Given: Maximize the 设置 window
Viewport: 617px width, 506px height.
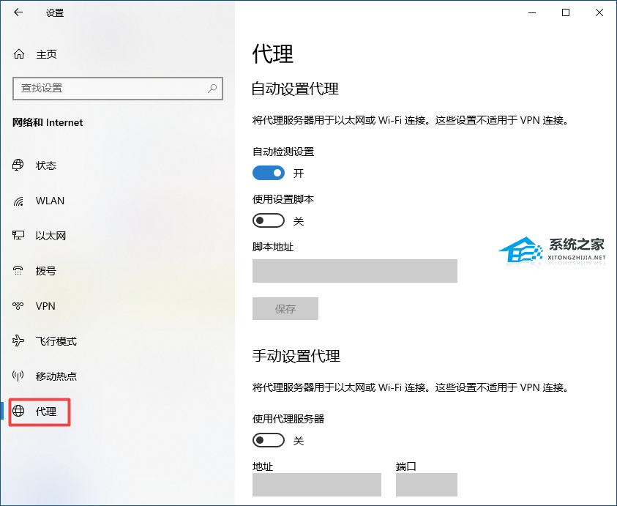Looking at the screenshot, I should coord(566,12).
